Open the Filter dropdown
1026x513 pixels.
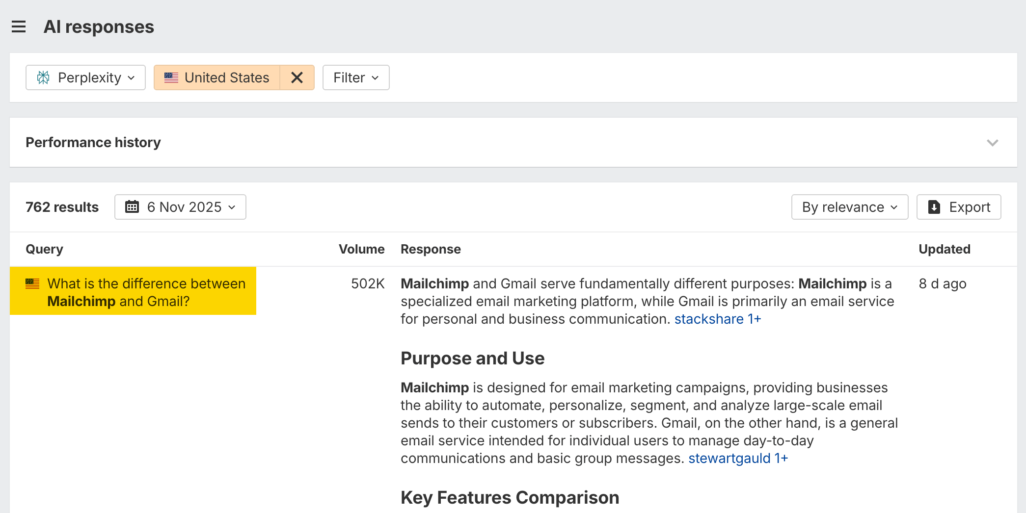coord(355,77)
